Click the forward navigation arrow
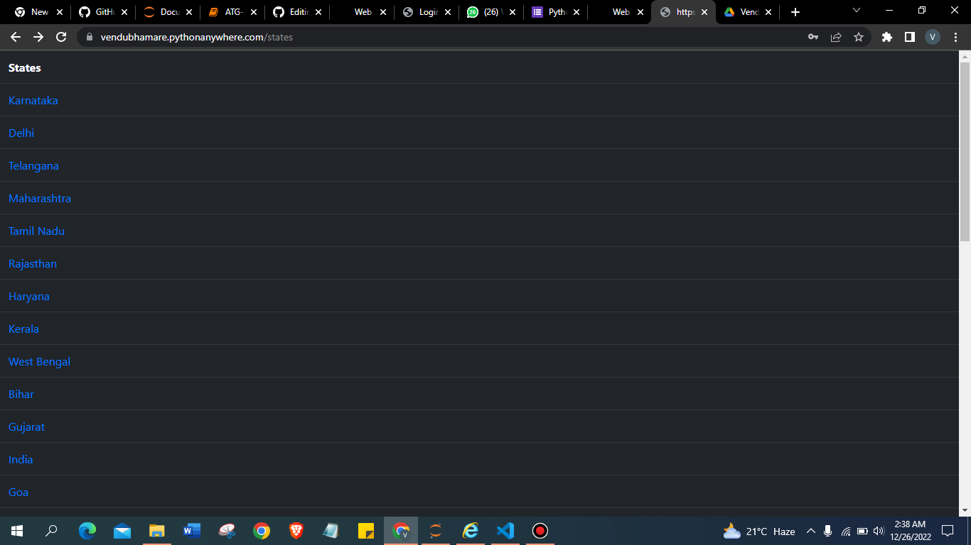Screen dimensions: 971x545 coord(38,36)
